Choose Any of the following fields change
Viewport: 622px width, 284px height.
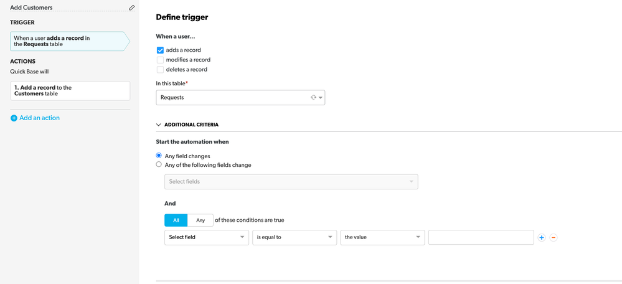click(159, 164)
